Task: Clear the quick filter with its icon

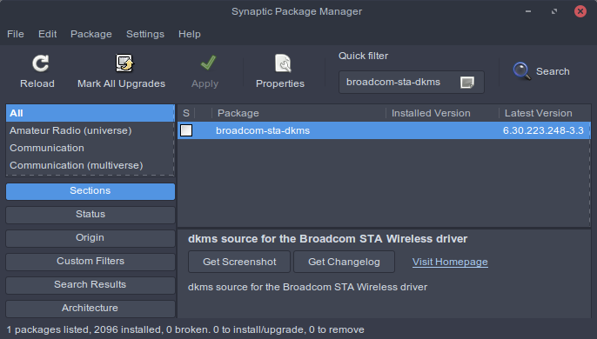Action: coord(467,83)
